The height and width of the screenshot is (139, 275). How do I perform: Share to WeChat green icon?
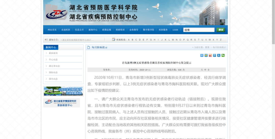[x=223, y=55]
